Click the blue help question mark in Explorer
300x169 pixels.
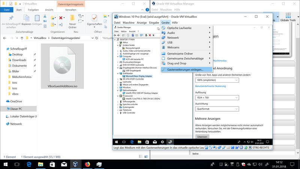(x=147, y=10)
